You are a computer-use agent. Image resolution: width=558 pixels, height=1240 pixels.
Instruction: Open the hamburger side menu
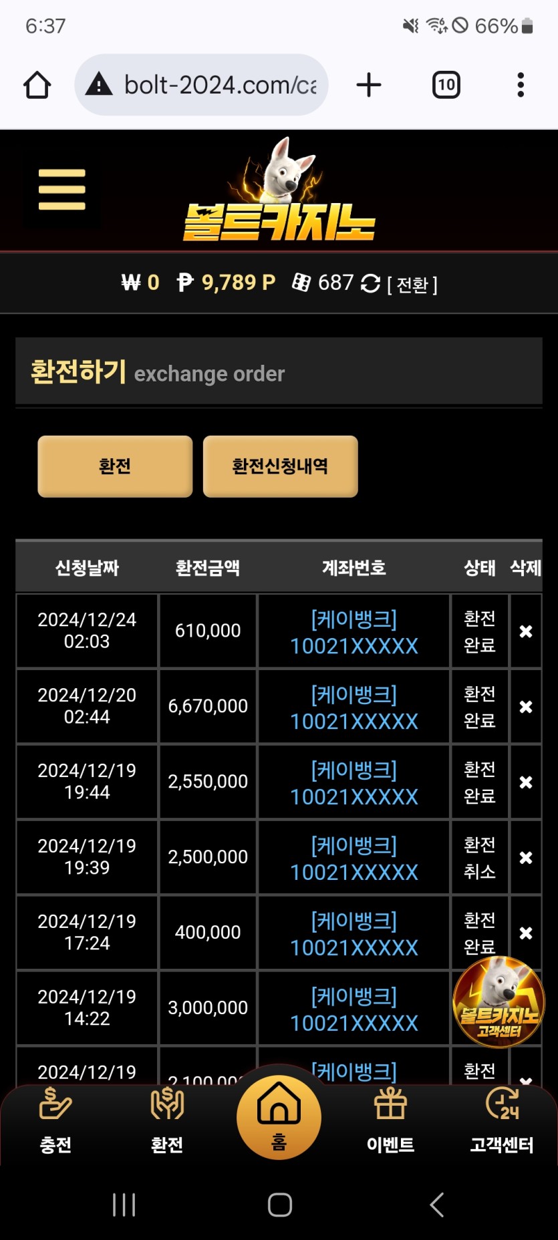62,190
